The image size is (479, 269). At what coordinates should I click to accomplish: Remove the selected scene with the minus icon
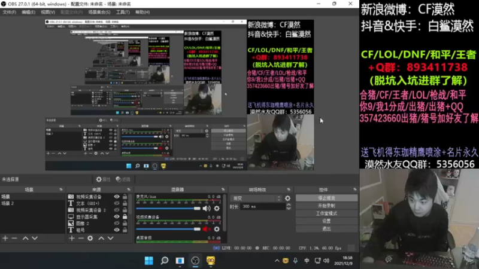click(14, 238)
